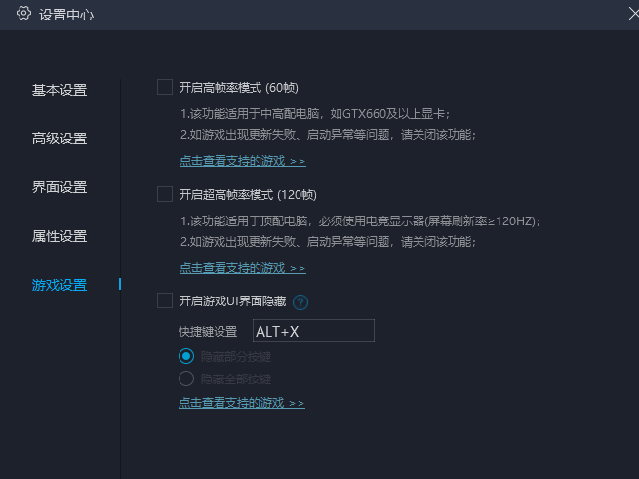Go to the 界面设置 tab

(x=60, y=187)
